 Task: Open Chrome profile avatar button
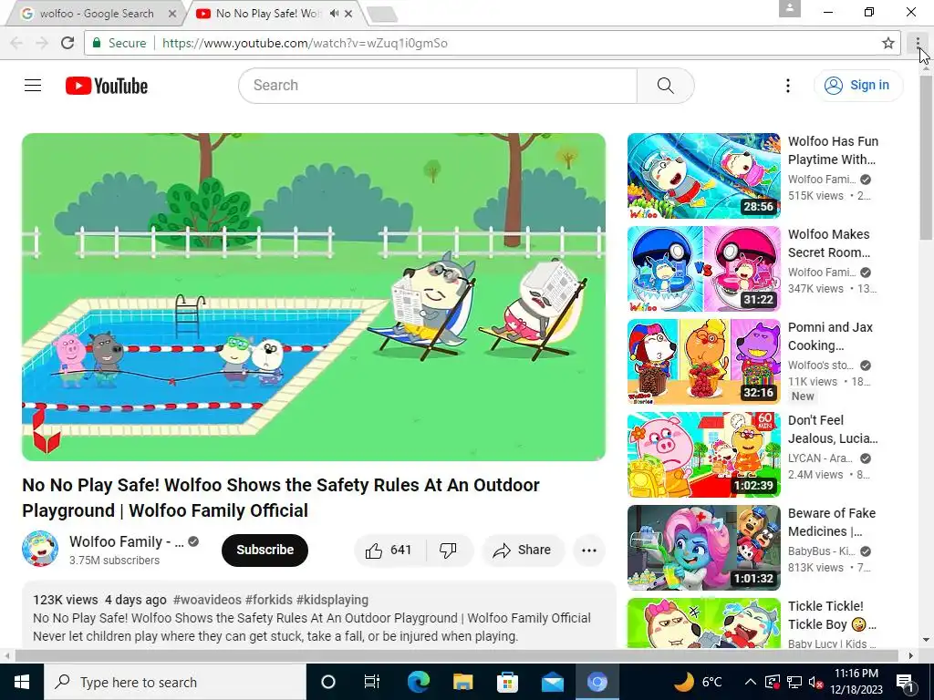[789, 8]
